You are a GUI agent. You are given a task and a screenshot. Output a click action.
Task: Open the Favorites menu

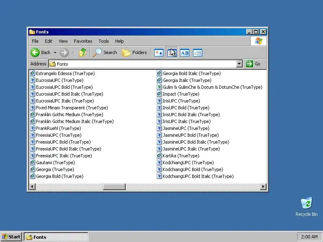point(83,41)
